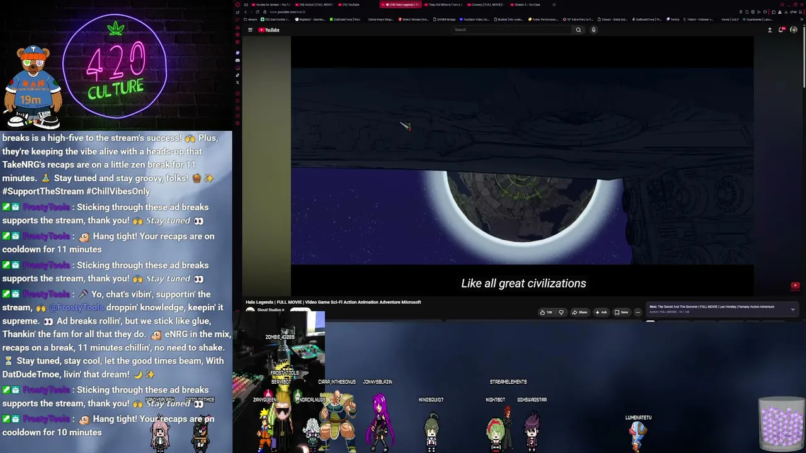This screenshot has width=806, height=453.
Task: Open the Watch Movies Online bookmark
Action: [x=414, y=20]
